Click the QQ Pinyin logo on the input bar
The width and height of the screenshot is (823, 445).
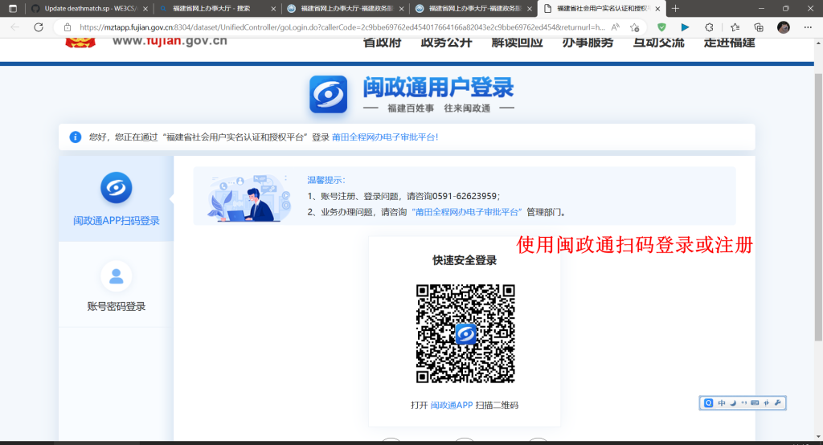point(709,403)
